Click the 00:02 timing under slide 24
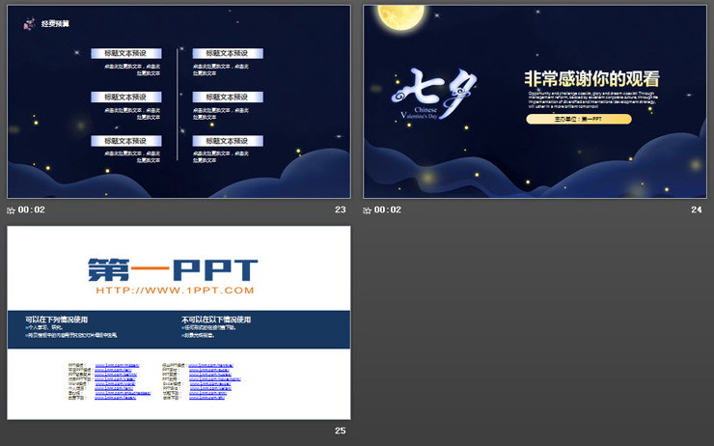The image size is (714, 446). tap(388, 209)
